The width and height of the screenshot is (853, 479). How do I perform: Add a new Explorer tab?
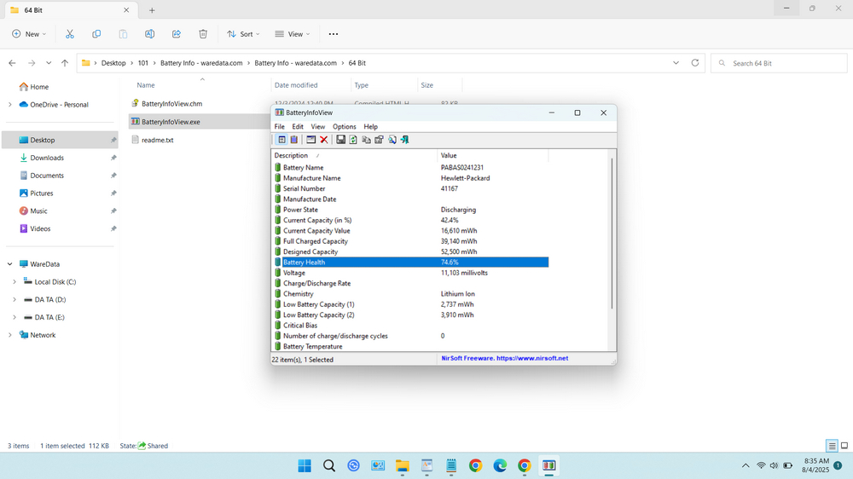(152, 9)
